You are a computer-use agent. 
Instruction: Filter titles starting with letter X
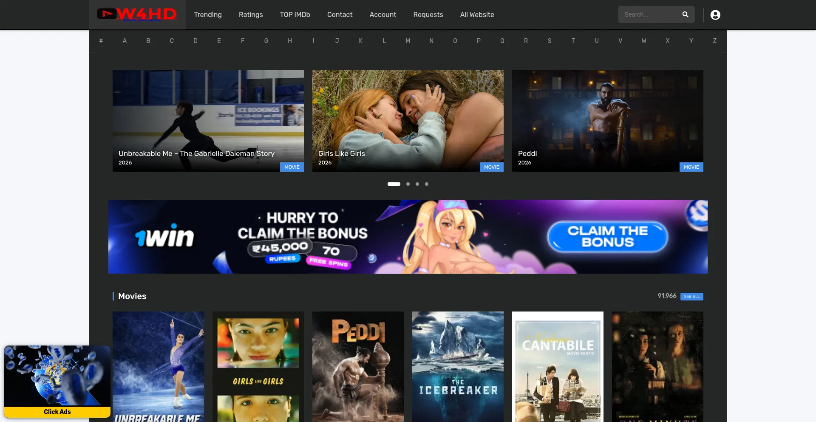pyautogui.click(x=667, y=41)
